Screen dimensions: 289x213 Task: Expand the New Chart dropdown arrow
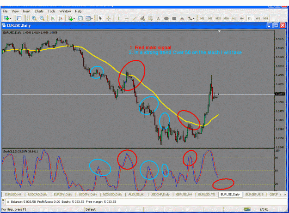[x=11, y=18]
